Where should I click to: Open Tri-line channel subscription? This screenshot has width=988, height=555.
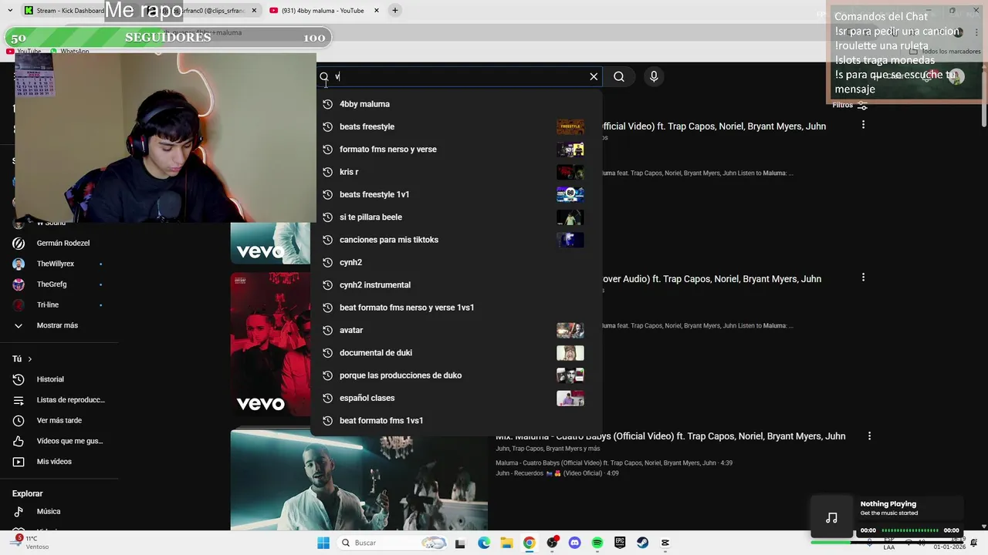coord(59,304)
